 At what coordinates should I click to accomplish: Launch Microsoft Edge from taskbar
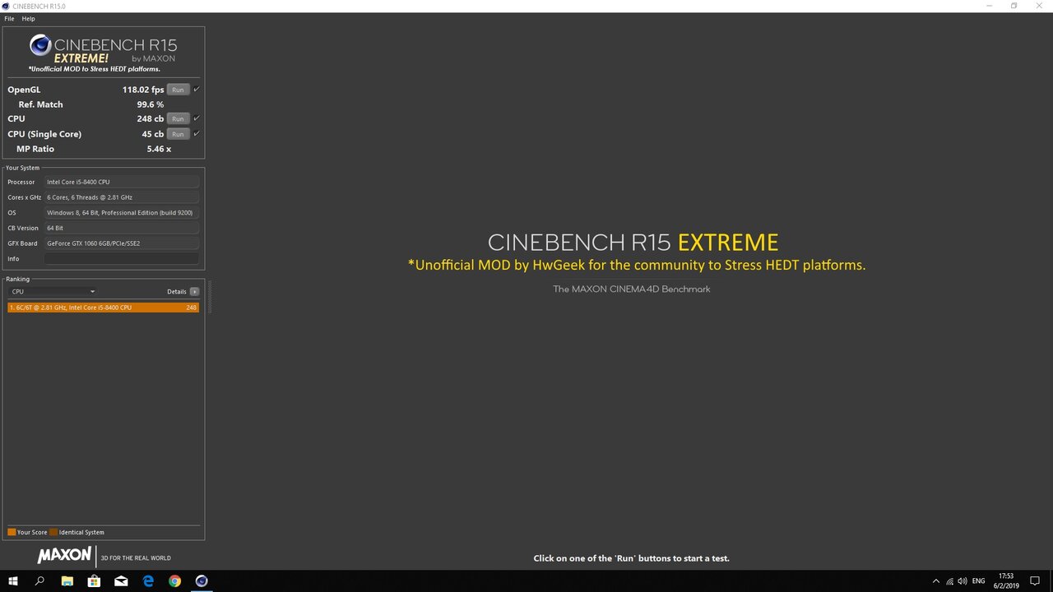click(x=148, y=580)
